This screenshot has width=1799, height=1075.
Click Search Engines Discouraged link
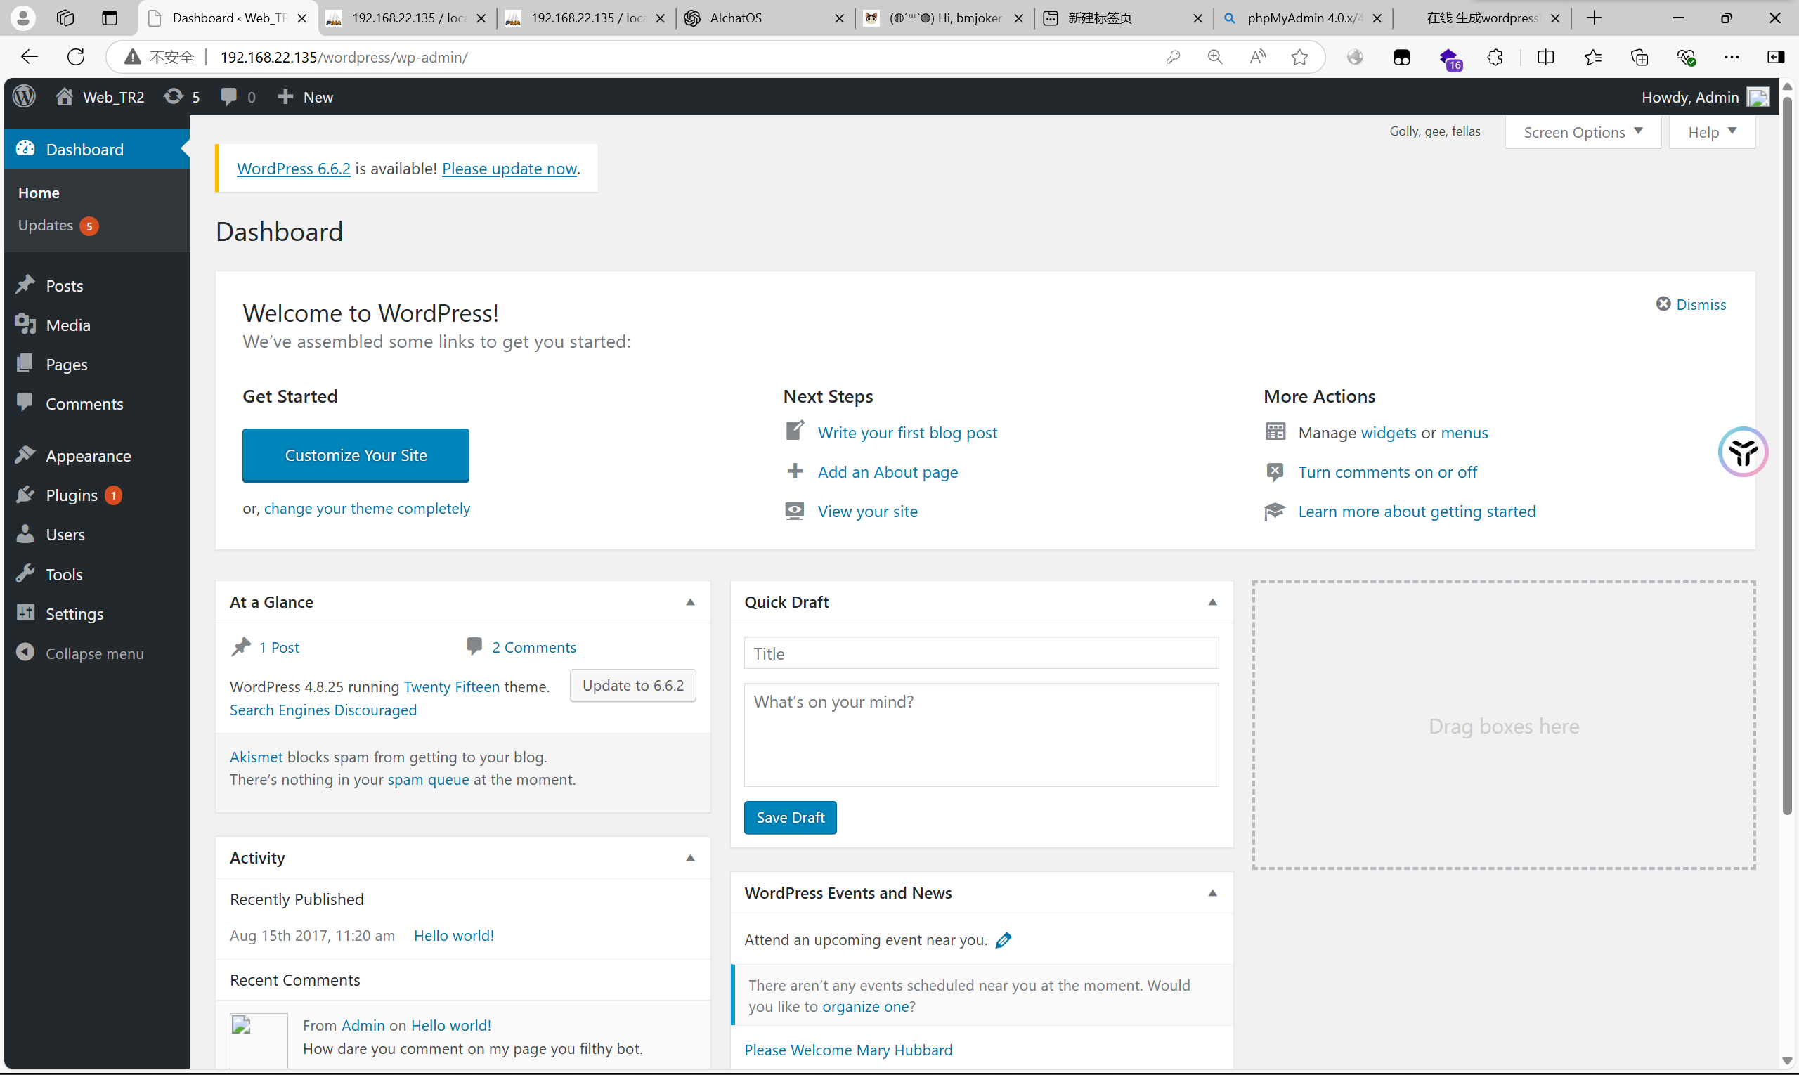pos(323,710)
